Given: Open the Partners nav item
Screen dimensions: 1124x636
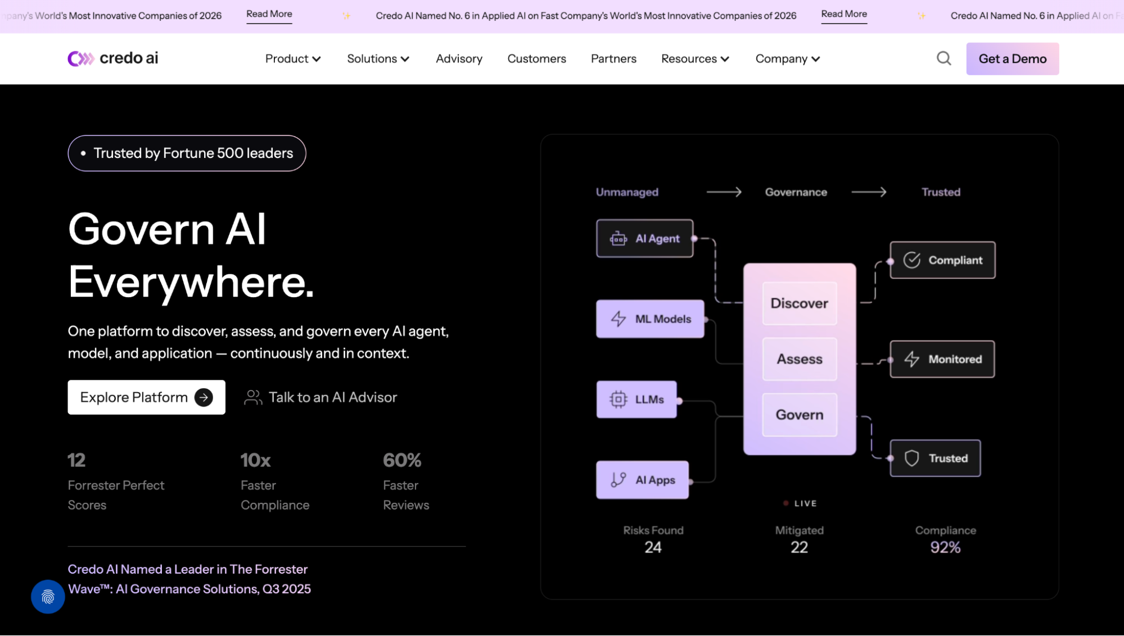Looking at the screenshot, I should [613, 59].
